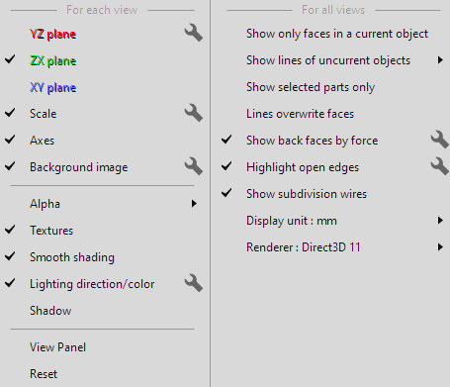Select Show only faces in a current object
Viewport: 450px width, 387px height.
(337, 34)
